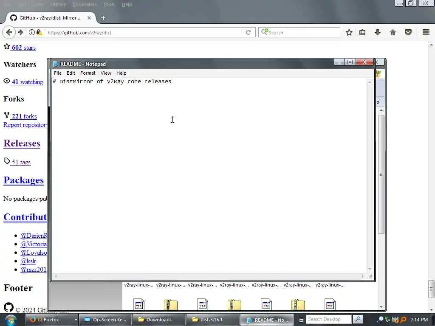
Task: Open Firefox Bookmarks menu
Action: (x=85, y=4)
